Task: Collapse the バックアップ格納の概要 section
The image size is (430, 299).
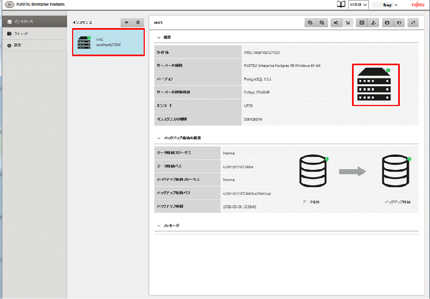Action: click(x=159, y=138)
